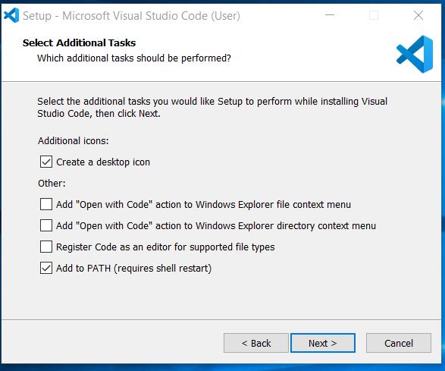Cancel the Visual Studio Code setup
Viewport: 445px width, 371px height.
click(399, 343)
